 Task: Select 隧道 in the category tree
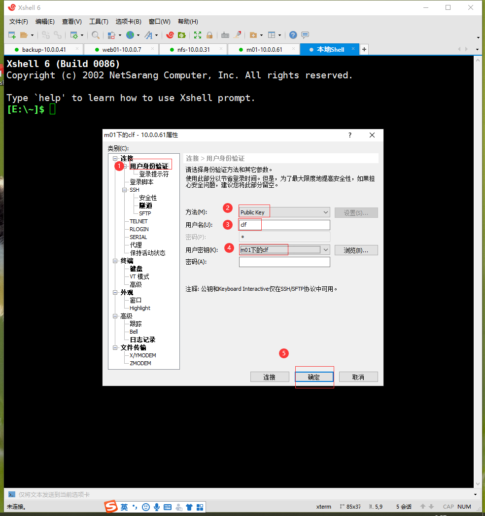tap(145, 206)
